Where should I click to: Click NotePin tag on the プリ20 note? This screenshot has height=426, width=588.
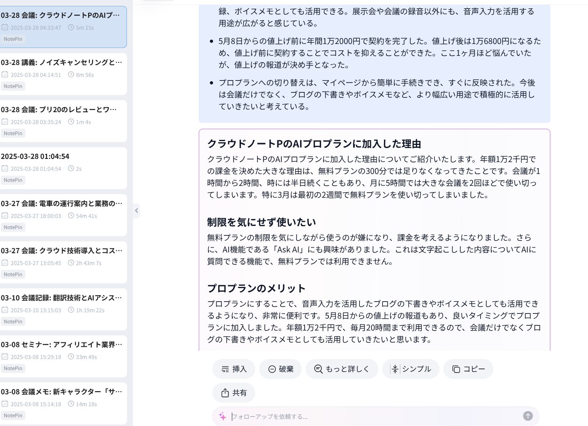tap(13, 133)
